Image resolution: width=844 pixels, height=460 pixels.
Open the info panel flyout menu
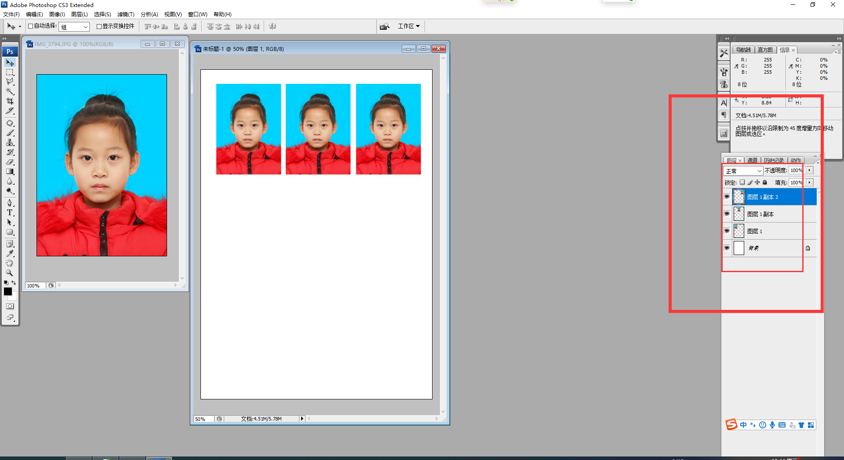click(838, 52)
